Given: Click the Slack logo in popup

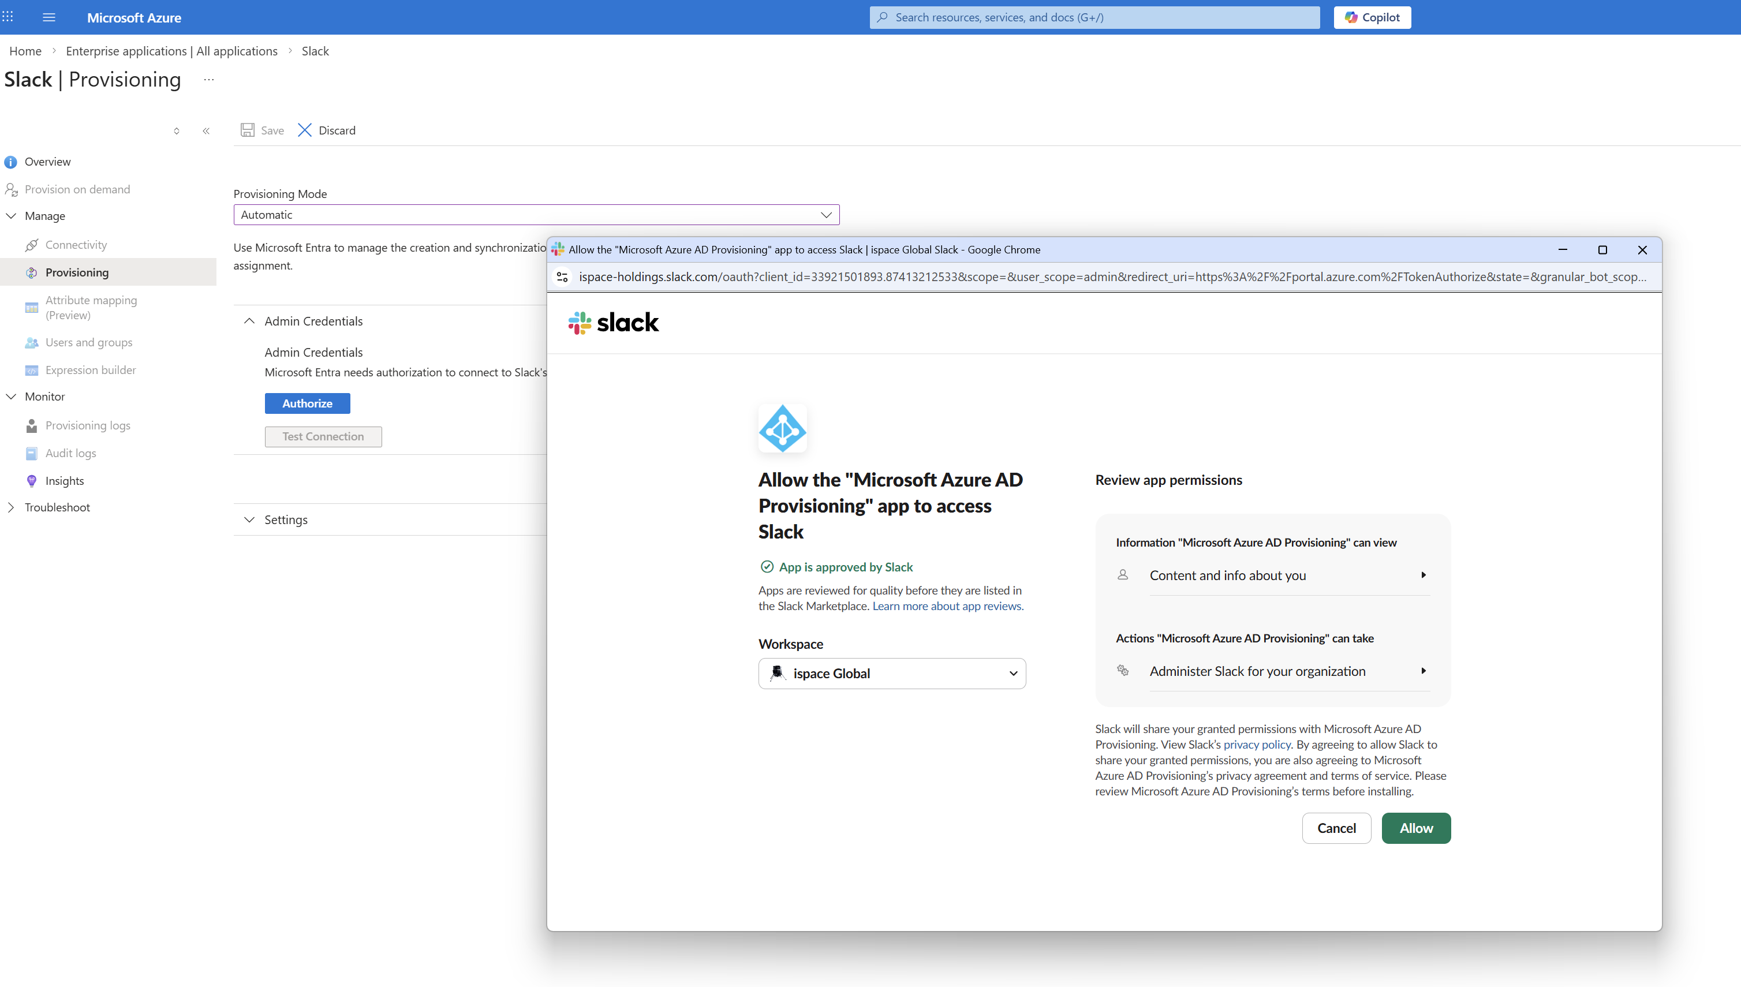Looking at the screenshot, I should tap(613, 323).
